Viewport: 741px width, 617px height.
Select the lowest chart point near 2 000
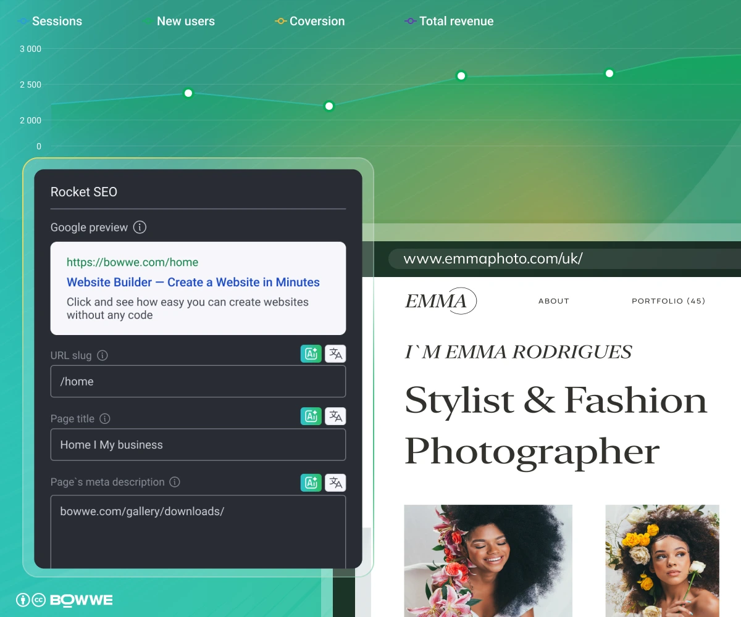[x=329, y=106]
